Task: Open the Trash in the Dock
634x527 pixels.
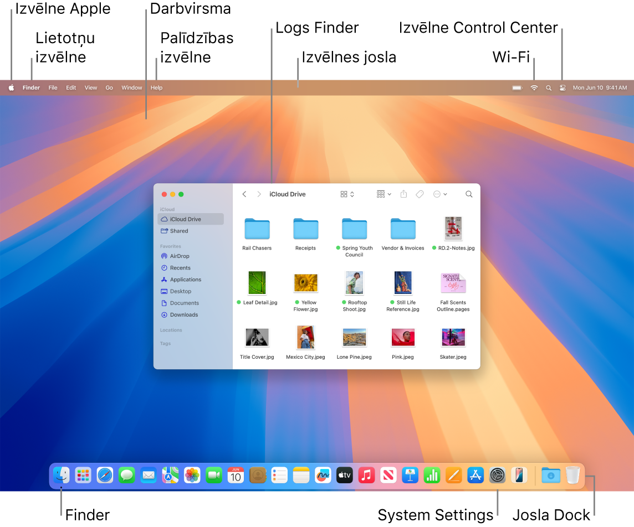Action: point(573,476)
